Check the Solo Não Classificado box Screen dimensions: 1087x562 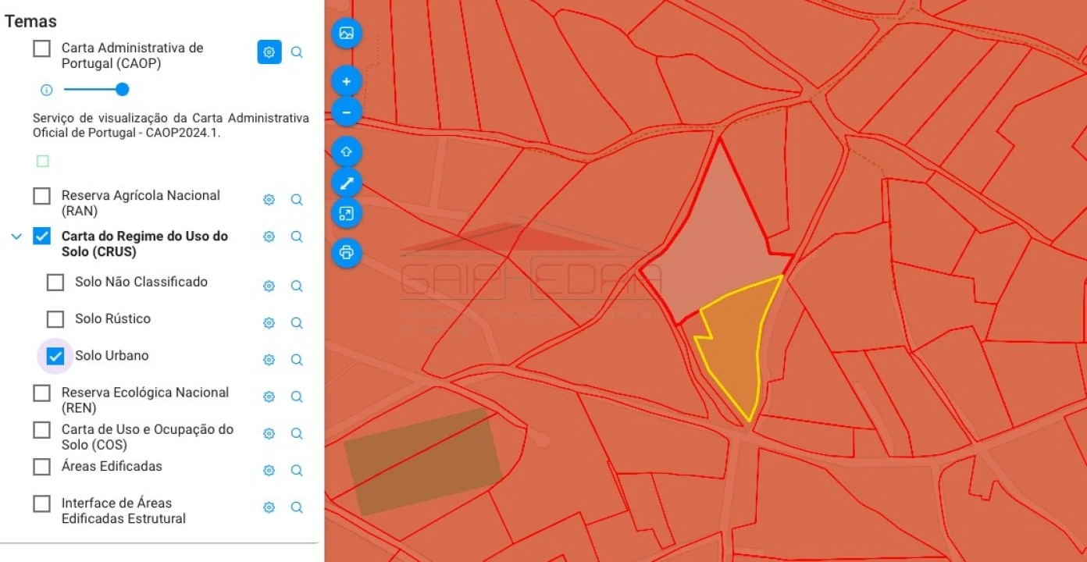tap(55, 283)
